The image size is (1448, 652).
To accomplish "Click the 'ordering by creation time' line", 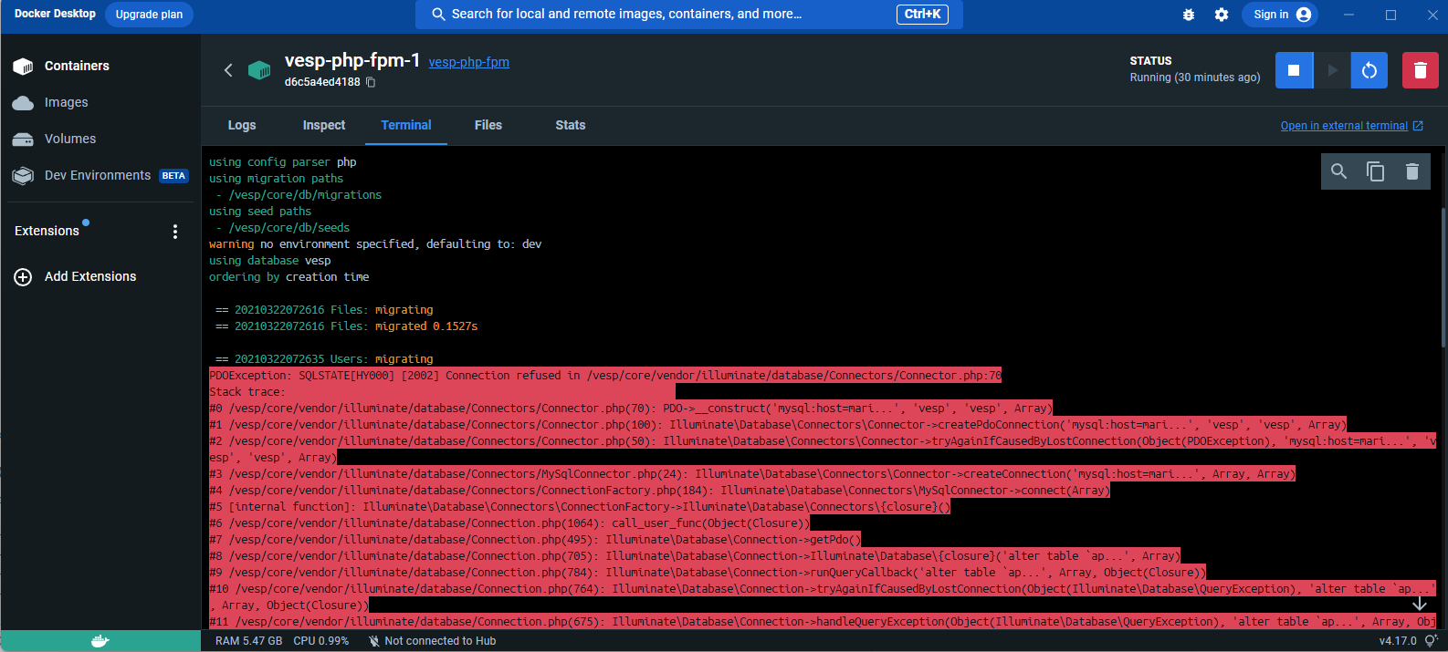I will click(x=289, y=277).
